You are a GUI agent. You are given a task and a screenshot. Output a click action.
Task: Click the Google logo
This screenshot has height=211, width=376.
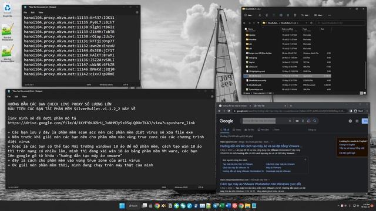tap(226, 121)
